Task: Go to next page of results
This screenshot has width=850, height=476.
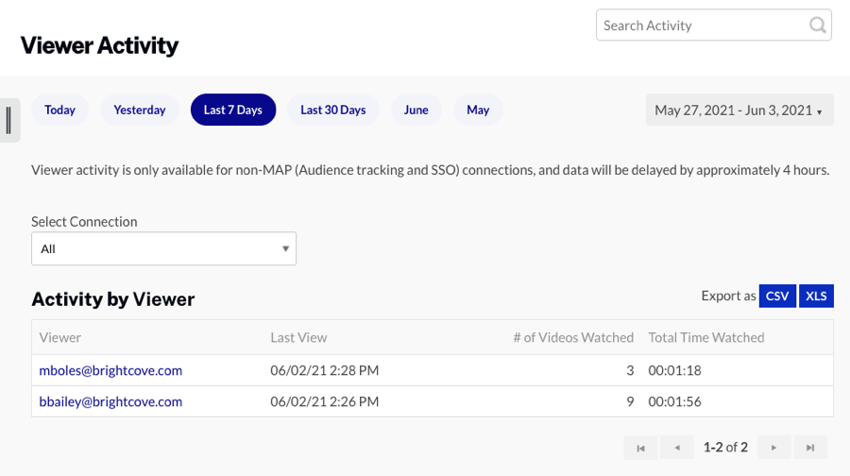Action: [773, 448]
